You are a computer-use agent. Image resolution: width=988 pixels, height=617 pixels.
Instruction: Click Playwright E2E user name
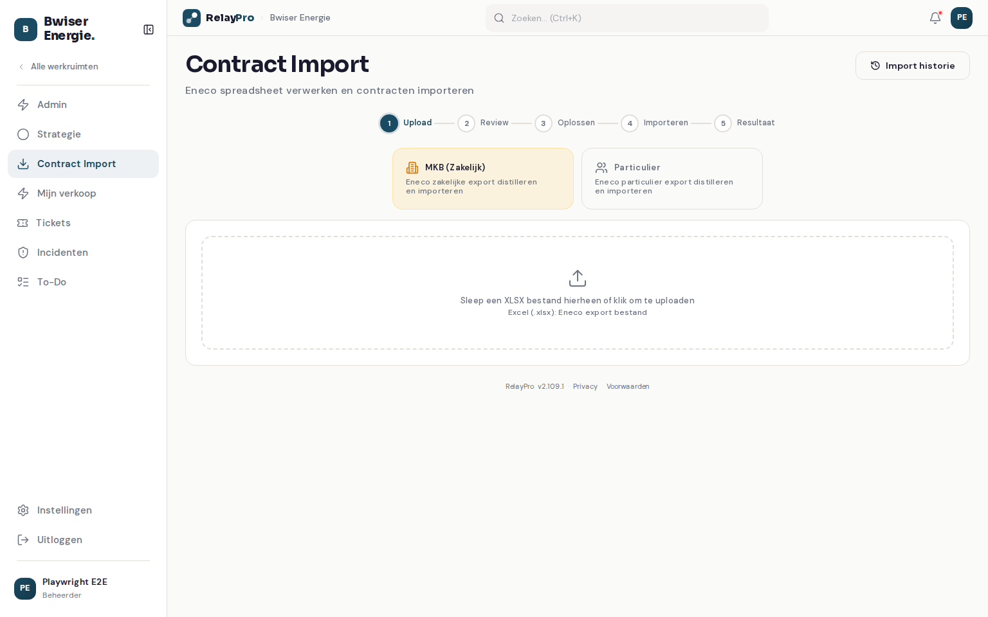(75, 582)
